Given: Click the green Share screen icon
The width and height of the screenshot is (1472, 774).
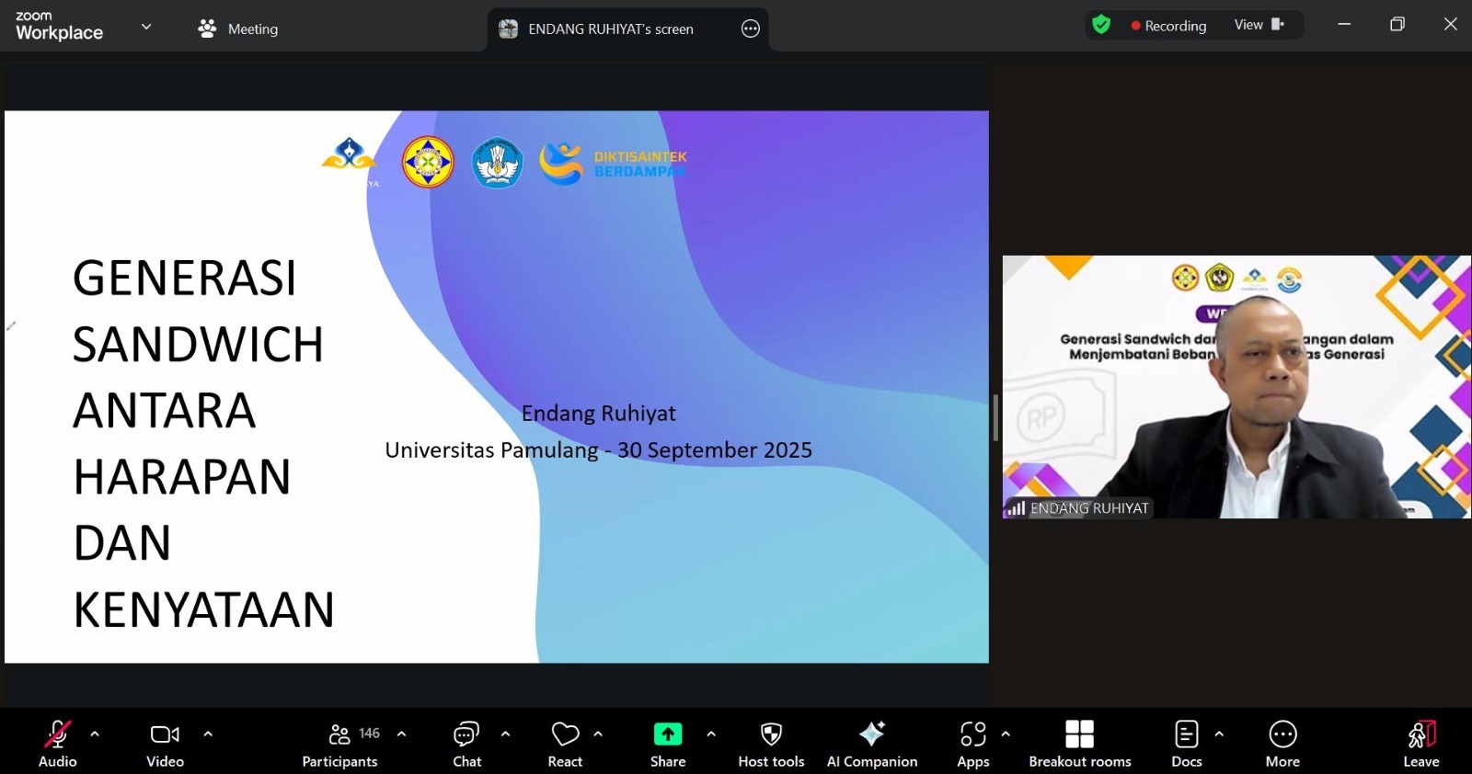Looking at the screenshot, I should tap(668, 734).
